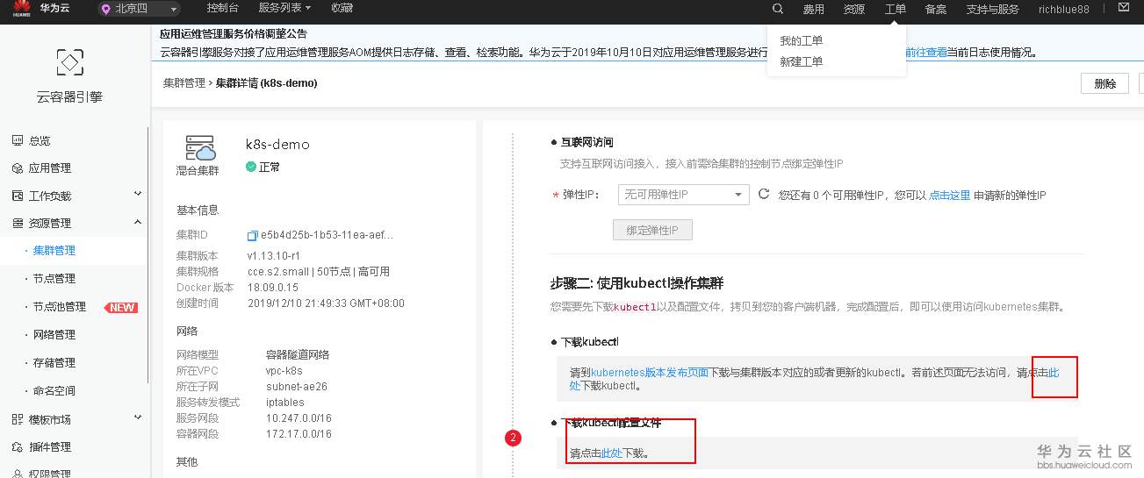Open 控制台 in the top bar
This screenshot has width=1144, height=478.
point(222,8)
